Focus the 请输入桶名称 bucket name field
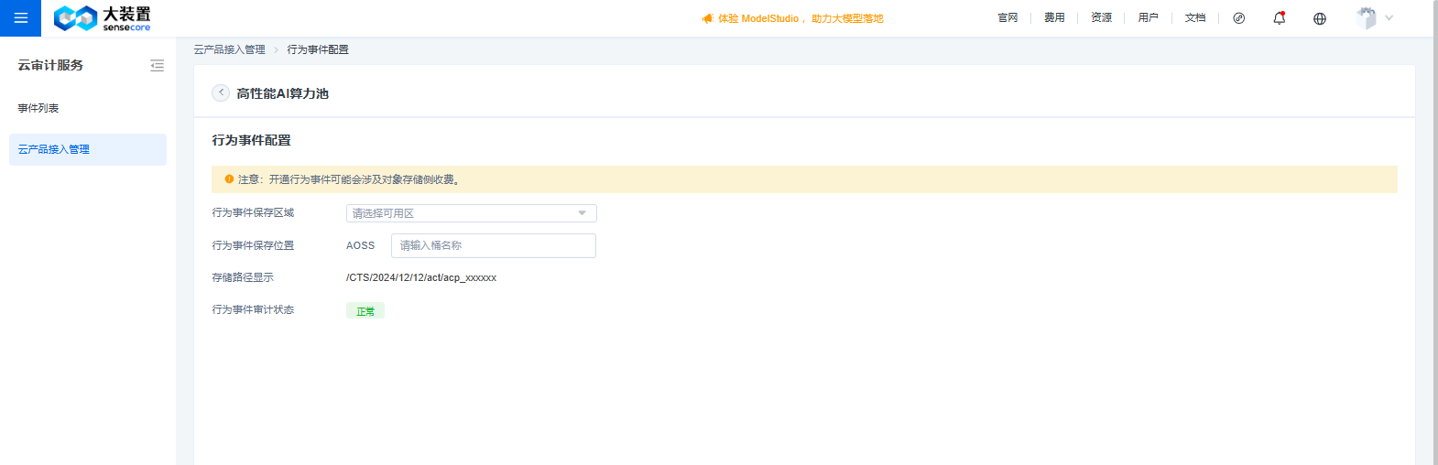1438x465 pixels. click(494, 245)
